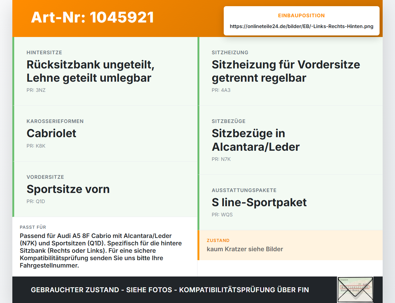Select the PR: 3NZ code

click(36, 90)
